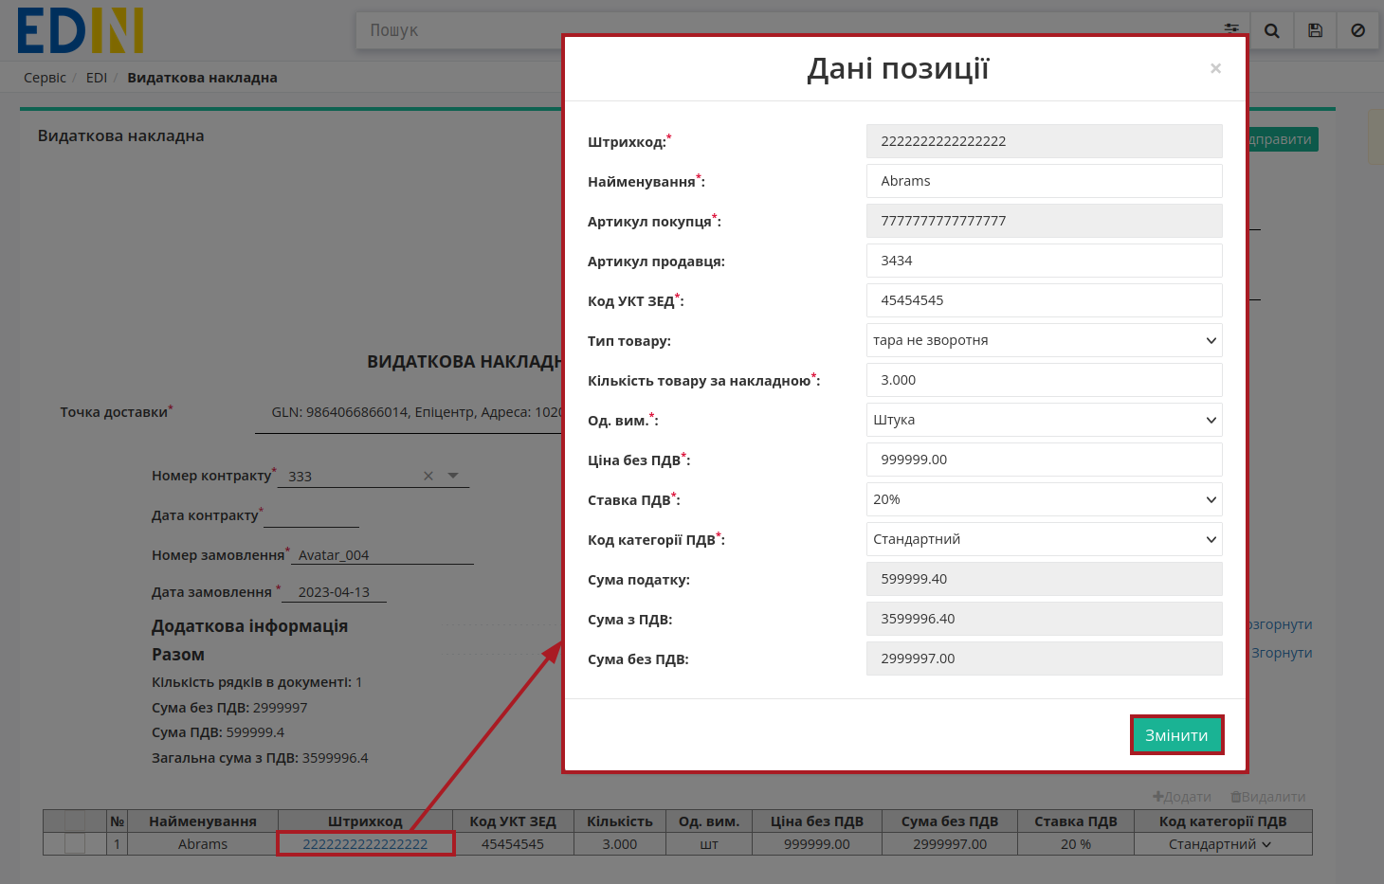The height and width of the screenshot is (884, 1384).
Task: Edit the Ціна без ПДВ field
Action: click(x=1044, y=460)
